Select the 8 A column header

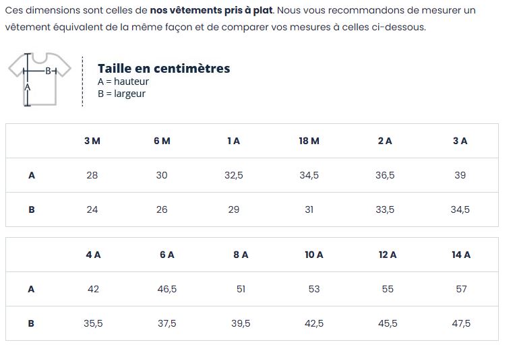click(241, 255)
